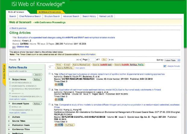Click Save to RefWorks button
Viewport: 187px width, 134px height.
65,68
